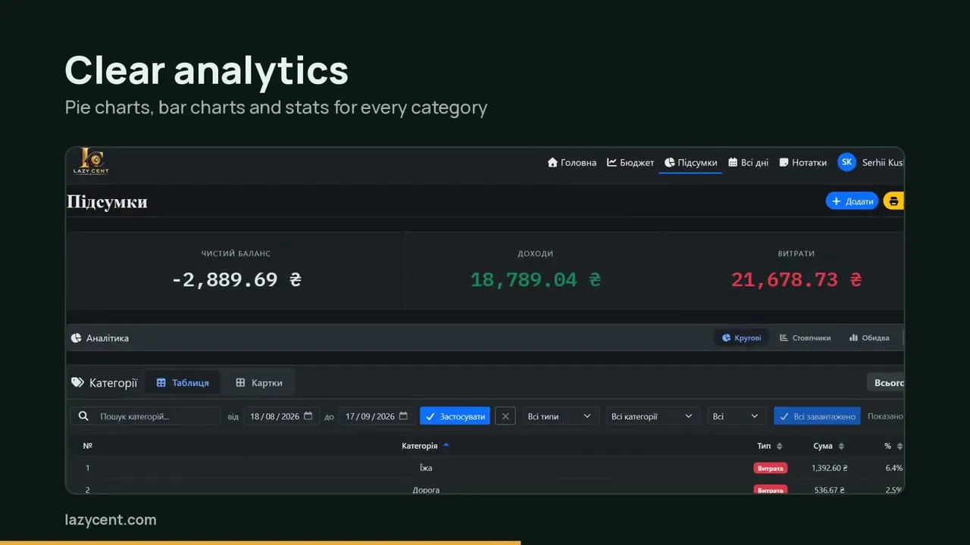Viewport: 970px width, 545px height.
Task: Click the expenses value 21,678.73 ₴
Action: point(796,279)
